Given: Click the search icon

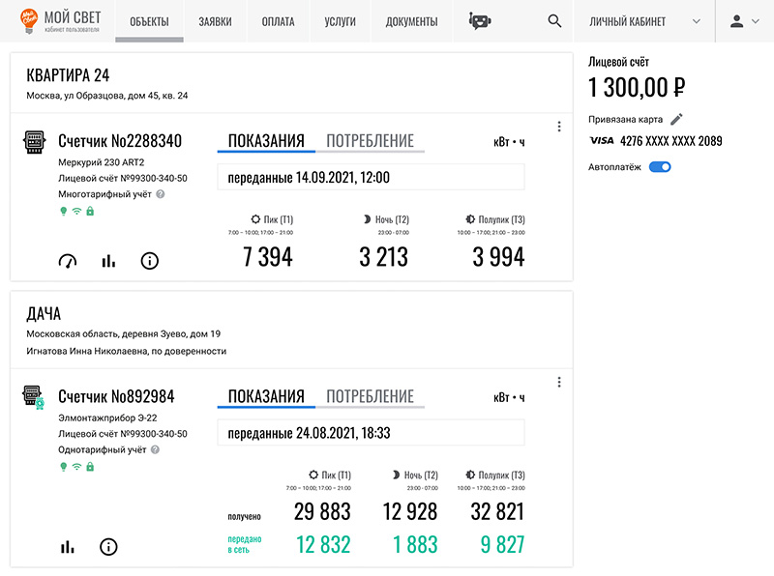Looking at the screenshot, I should [x=554, y=20].
